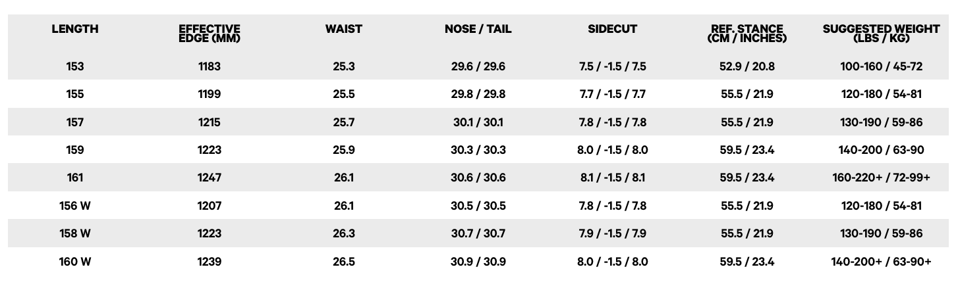958x288 pixels.
Task: Click the WAIST column header
Action: 344,29
